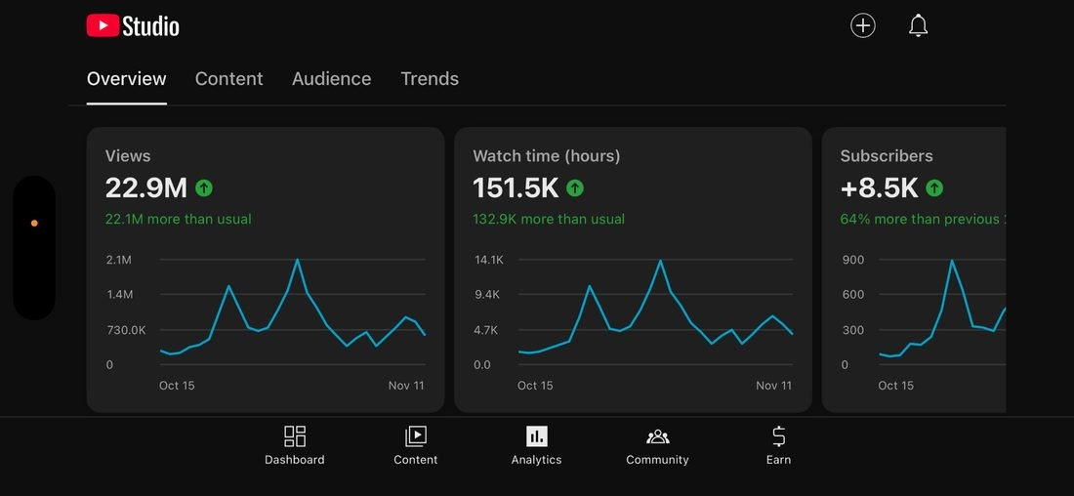1074x496 pixels.
Task: Tap the Subscribers card title
Action: point(887,156)
